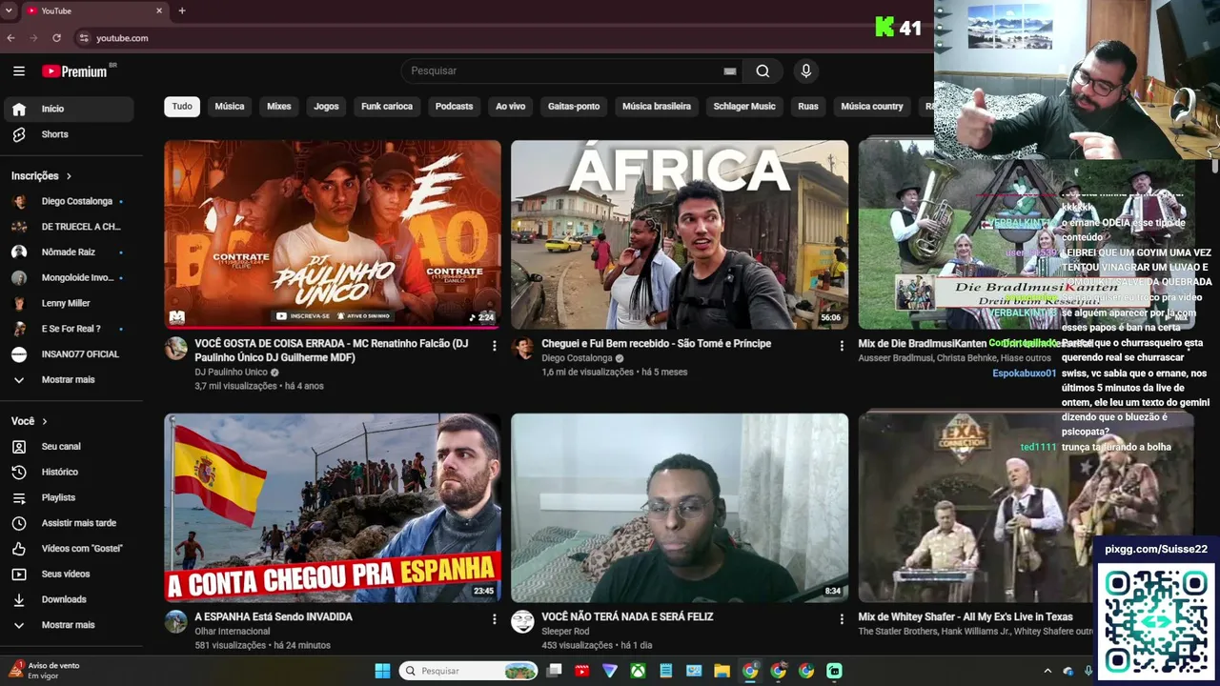
Task: Open options for the Die BradlmusiKanten mix
Action: click(1188, 346)
